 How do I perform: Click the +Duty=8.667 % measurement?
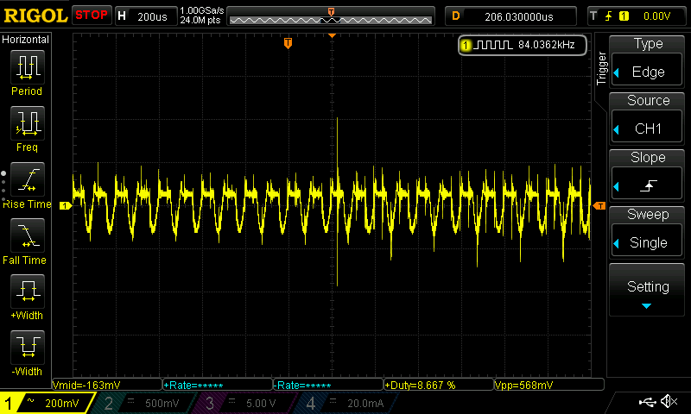click(x=439, y=385)
